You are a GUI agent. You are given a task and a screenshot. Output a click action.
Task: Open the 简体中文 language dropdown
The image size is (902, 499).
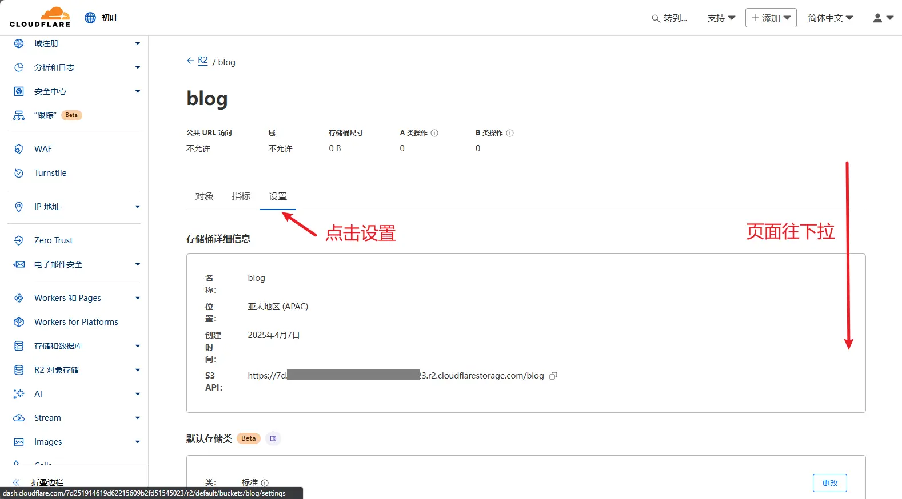pyautogui.click(x=830, y=18)
